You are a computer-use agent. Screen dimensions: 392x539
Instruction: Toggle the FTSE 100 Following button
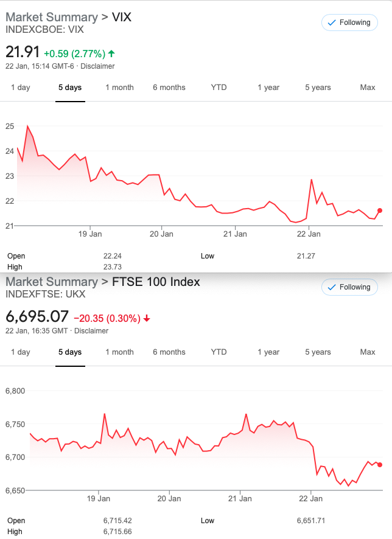349,287
